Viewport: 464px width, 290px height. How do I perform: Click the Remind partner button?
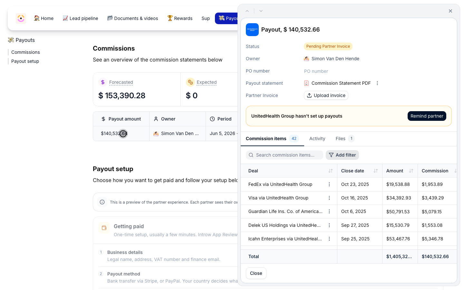[x=427, y=116]
